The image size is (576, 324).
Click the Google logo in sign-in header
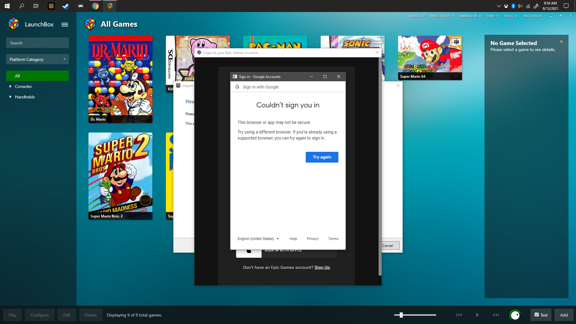tap(237, 87)
